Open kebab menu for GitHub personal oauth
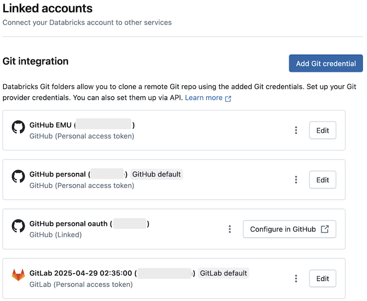Screen dimensions: 367x301 click(x=230, y=229)
